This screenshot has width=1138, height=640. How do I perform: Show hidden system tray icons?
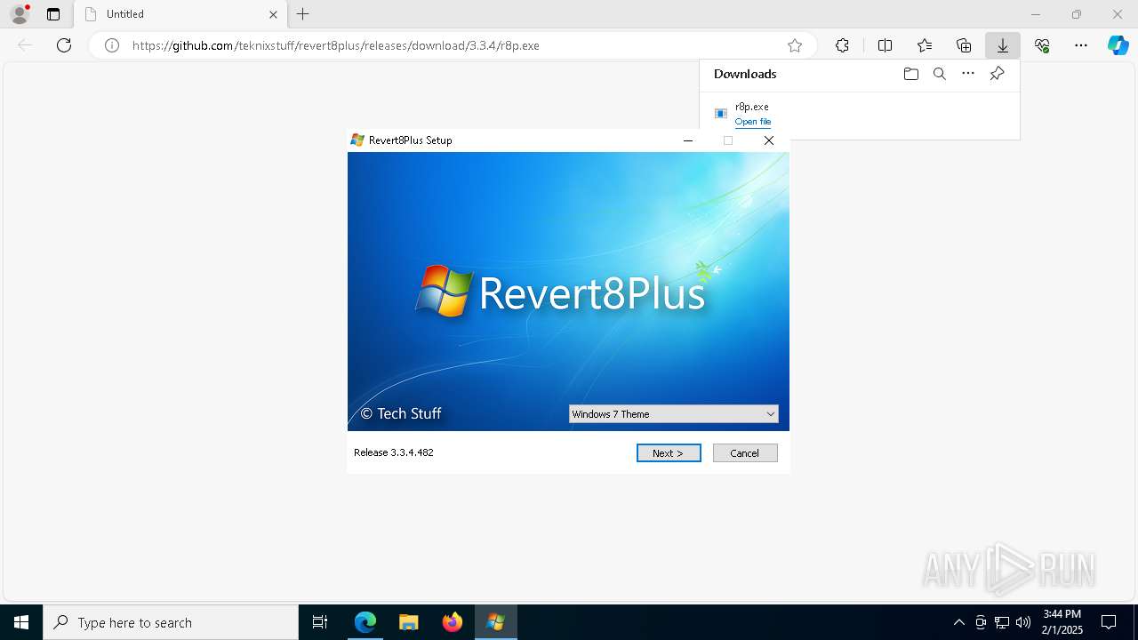(958, 622)
